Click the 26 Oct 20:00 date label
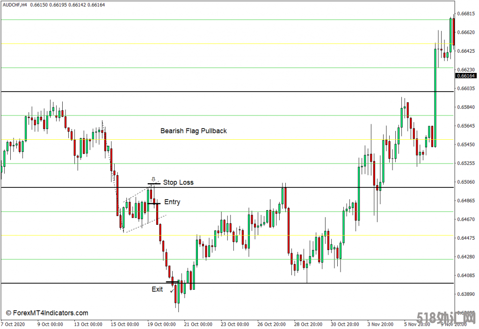This screenshot has width=479, height=329. pos(271,324)
